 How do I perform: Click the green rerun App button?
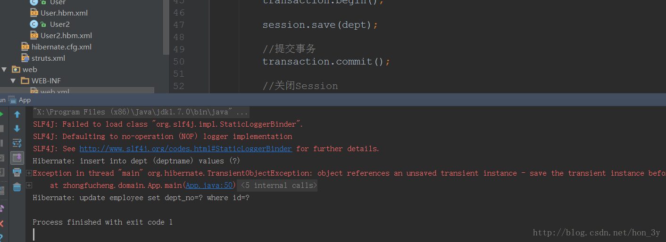[1, 114]
